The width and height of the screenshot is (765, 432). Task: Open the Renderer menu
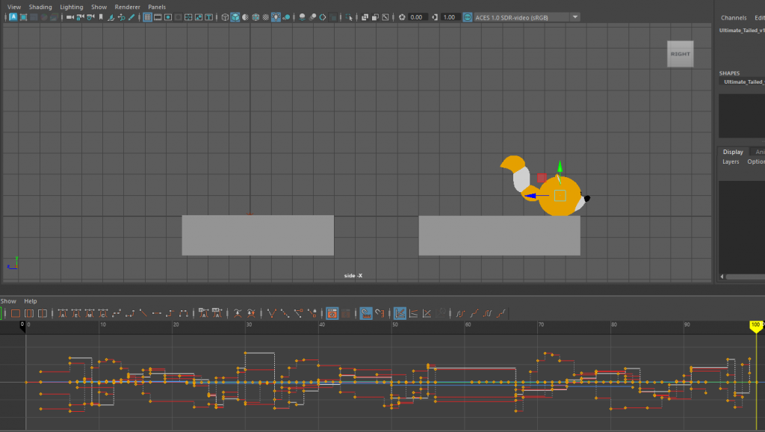click(x=127, y=7)
